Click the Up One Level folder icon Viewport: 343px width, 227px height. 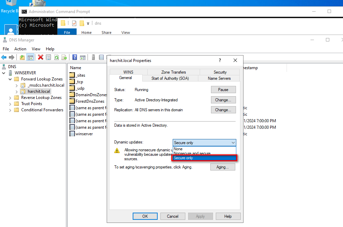click(22, 57)
